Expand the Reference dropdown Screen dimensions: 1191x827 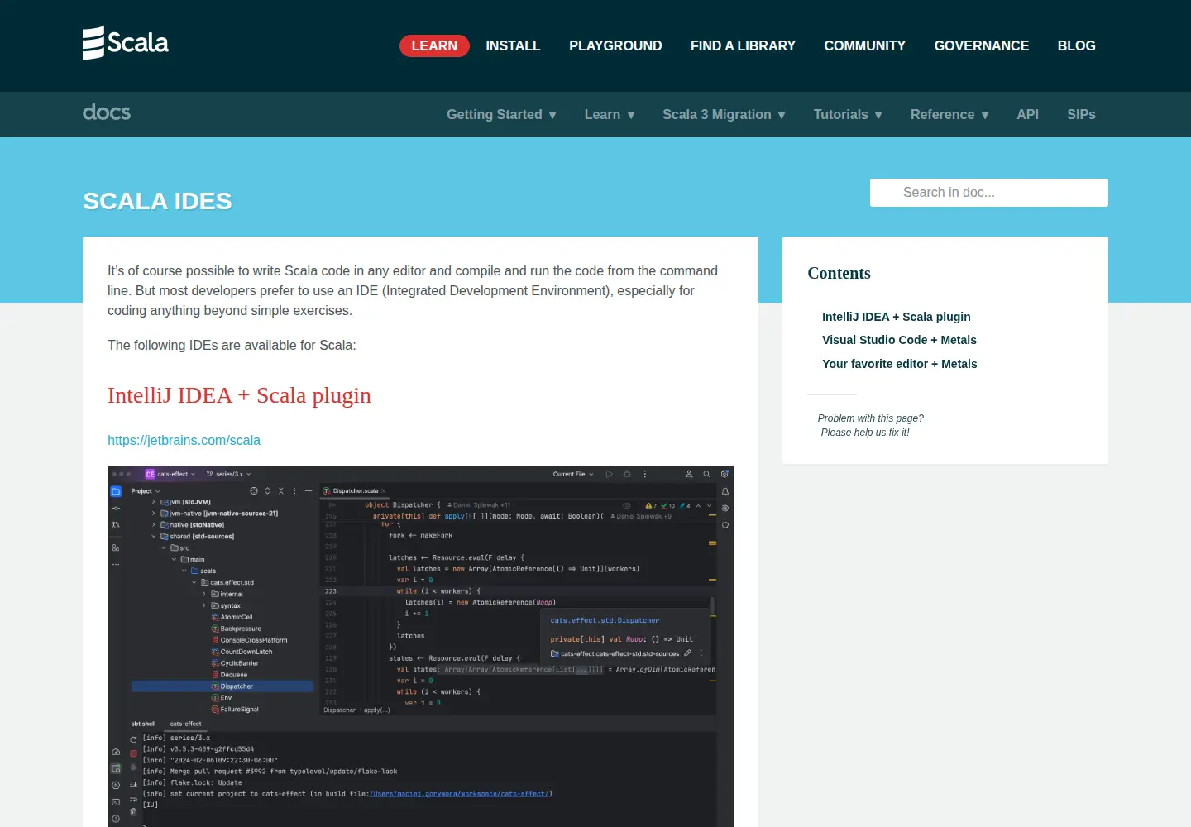[x=949, y=114]
